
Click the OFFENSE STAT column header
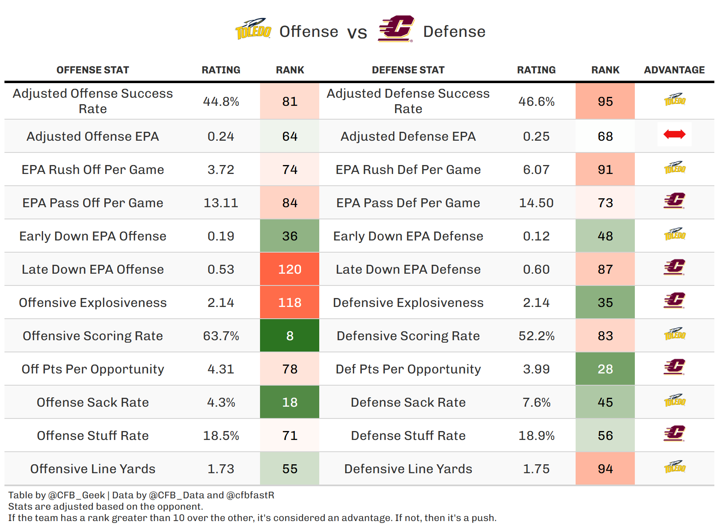(92, 70)
